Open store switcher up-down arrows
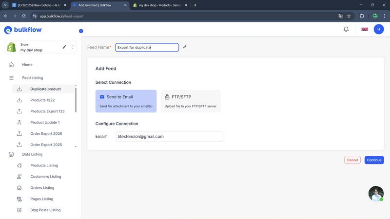The width and height of the screenshot is (390, 219). [x=73, y=47]
